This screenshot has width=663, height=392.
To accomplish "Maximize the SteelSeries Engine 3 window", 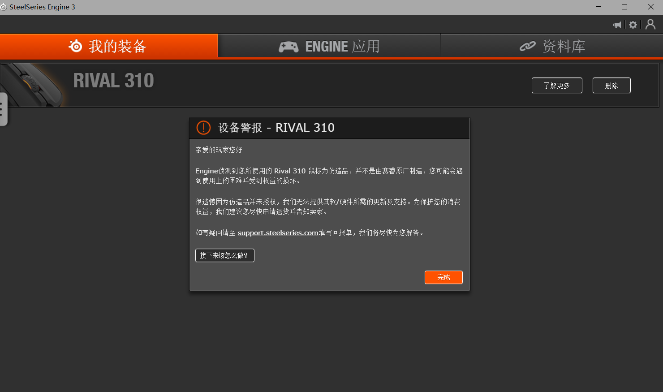I will point(624,7).
